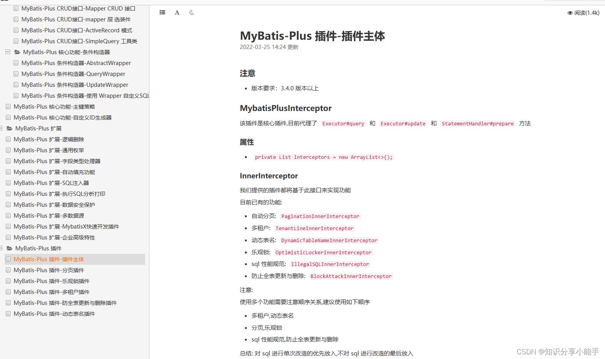Open 条件构造器-UpdateWrapper chapter

pyautogui.click(x=75, y=84)
